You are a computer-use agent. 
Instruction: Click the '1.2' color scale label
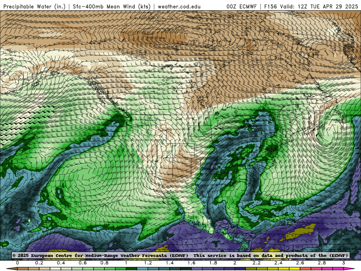[148, 263]
